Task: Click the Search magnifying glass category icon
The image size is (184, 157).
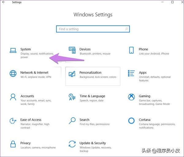Action: click(x=72, y=121)
